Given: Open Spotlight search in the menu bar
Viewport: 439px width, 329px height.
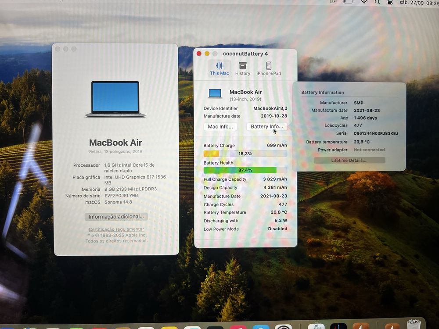Looking at the screenshot, I should (x=378, y=2).
